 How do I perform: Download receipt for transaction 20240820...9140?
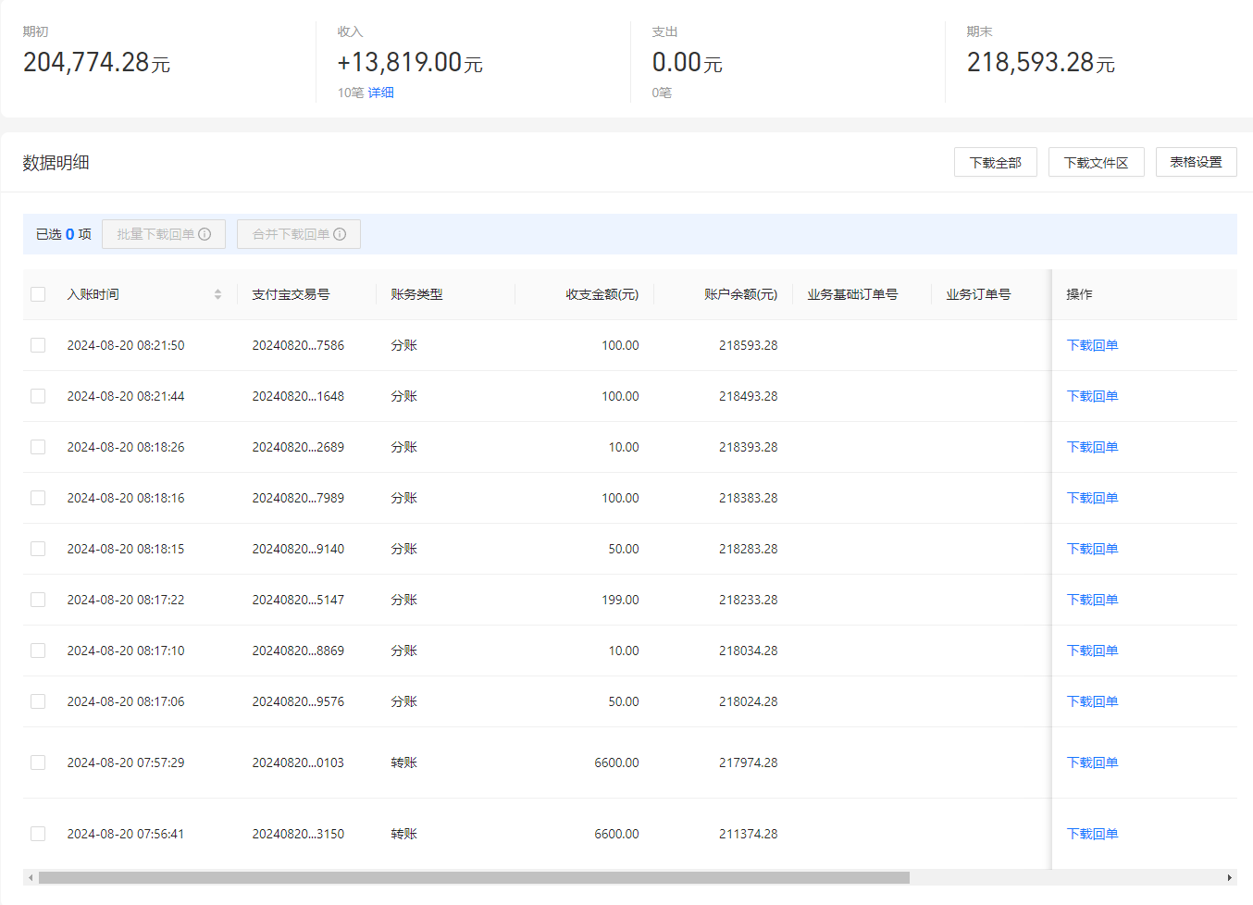(1092, 549)
